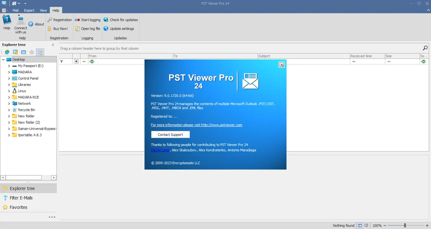431x229 pixels.
Task: Start logging from the Logging group
Action: 88,20
